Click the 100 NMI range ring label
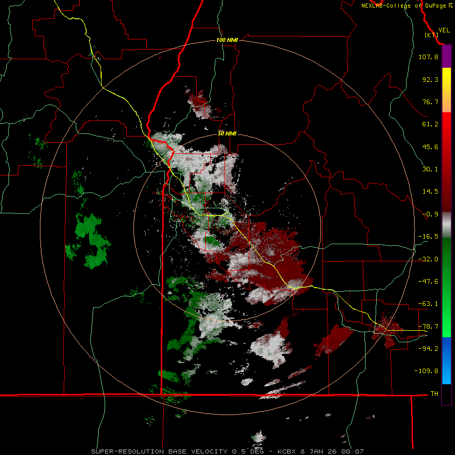Viewport: 455px width, 455px height. pos(227,40)
